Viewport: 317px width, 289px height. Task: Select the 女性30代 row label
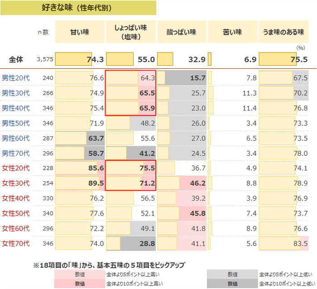click(16, 183)
